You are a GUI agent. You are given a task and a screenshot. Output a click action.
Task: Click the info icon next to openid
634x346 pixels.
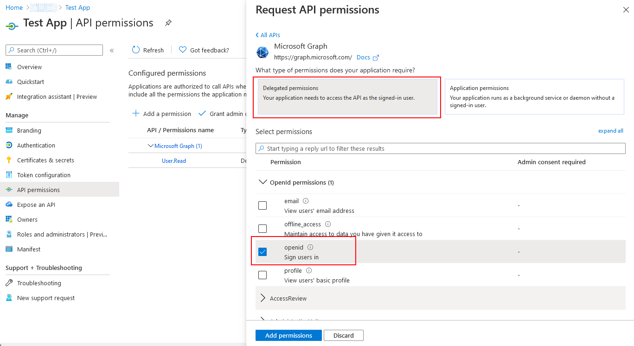310,247
